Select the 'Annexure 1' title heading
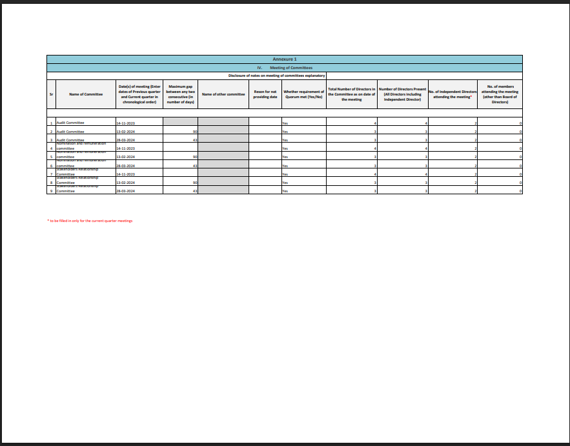Viewport: 570px width, 446px height. pyautogui.click(x=285, y=59)
